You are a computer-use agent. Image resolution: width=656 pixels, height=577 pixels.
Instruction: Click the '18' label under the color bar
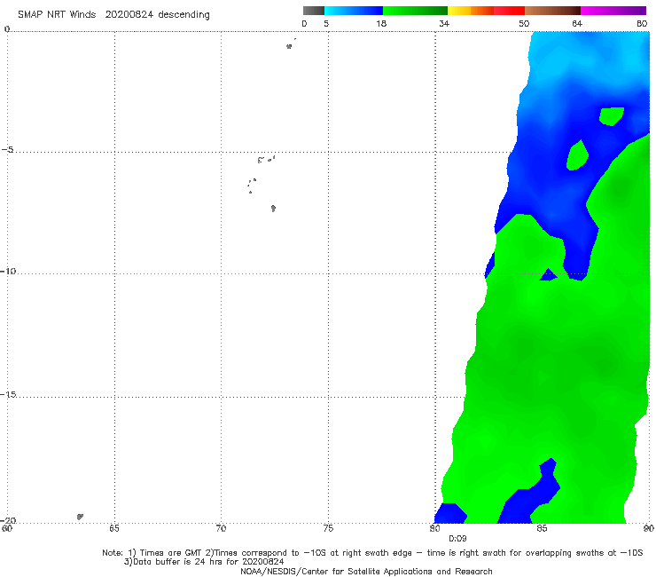381,23
